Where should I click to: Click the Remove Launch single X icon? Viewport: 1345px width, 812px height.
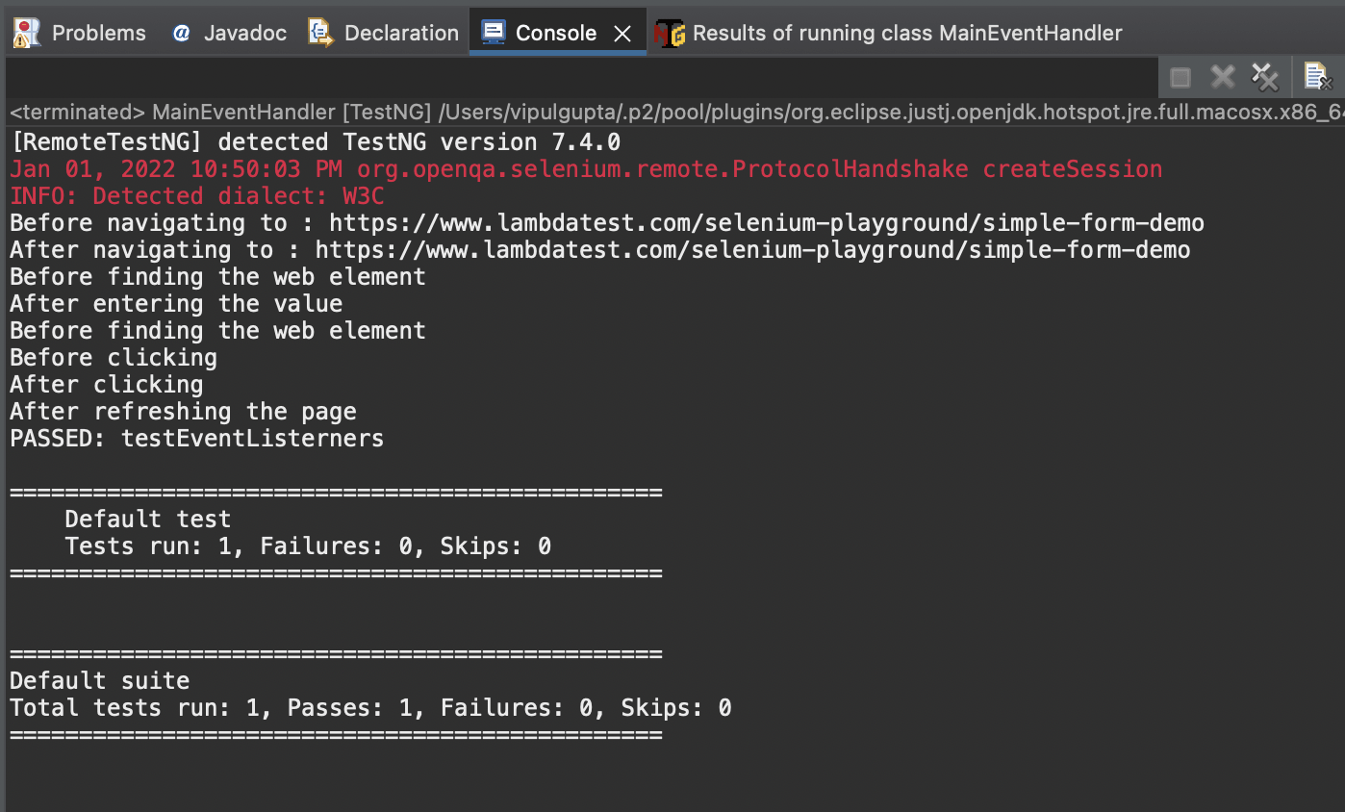point(1222,77)
